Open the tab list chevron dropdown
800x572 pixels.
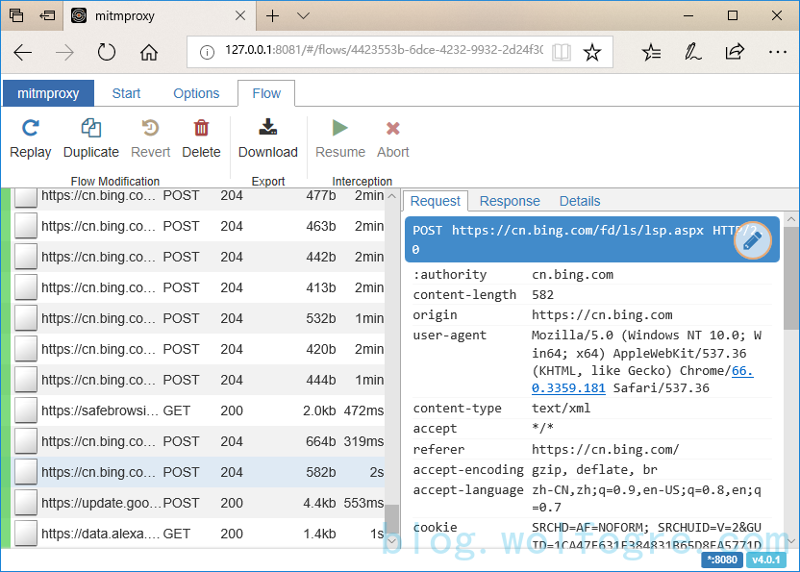click(x=304, y=16)
